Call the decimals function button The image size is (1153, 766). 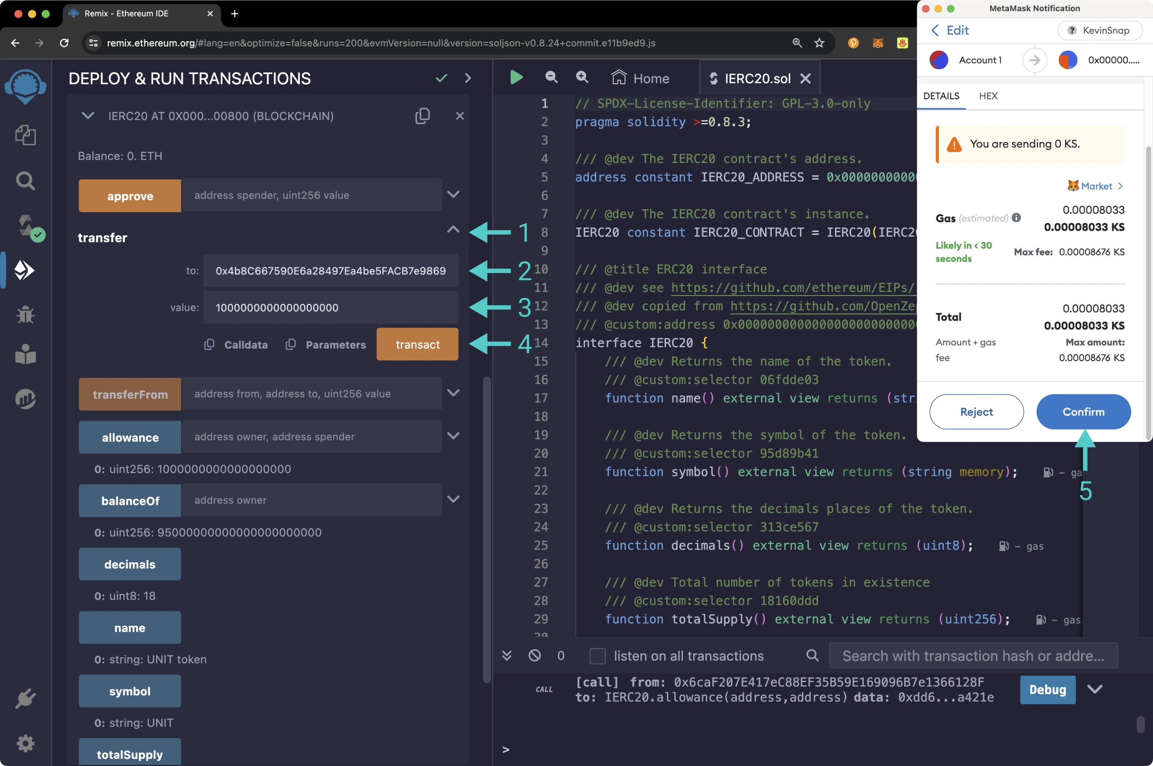(130, 564)
